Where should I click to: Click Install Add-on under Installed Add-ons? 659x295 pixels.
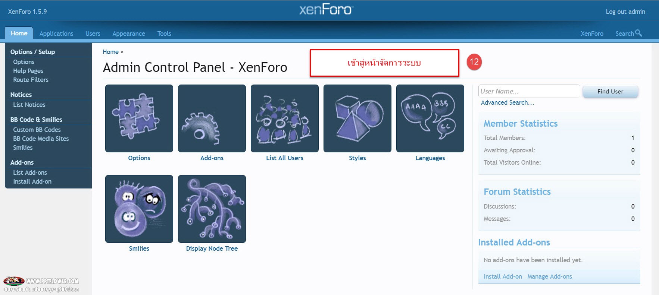tap(503, 276)
